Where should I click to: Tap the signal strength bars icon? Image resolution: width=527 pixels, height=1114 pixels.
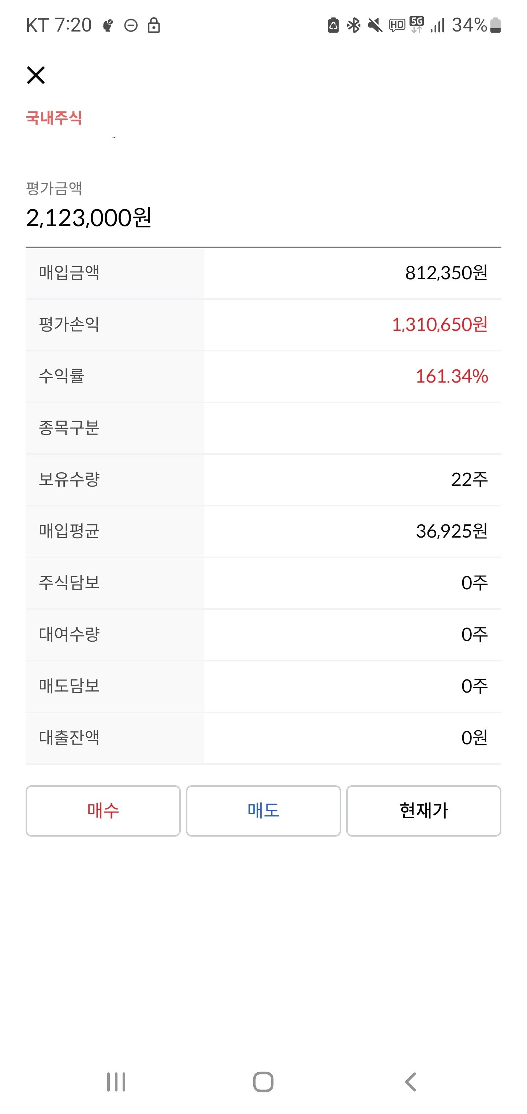(438, 26)
